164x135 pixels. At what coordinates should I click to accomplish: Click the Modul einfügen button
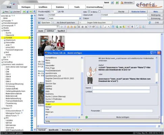coord(122,117)
